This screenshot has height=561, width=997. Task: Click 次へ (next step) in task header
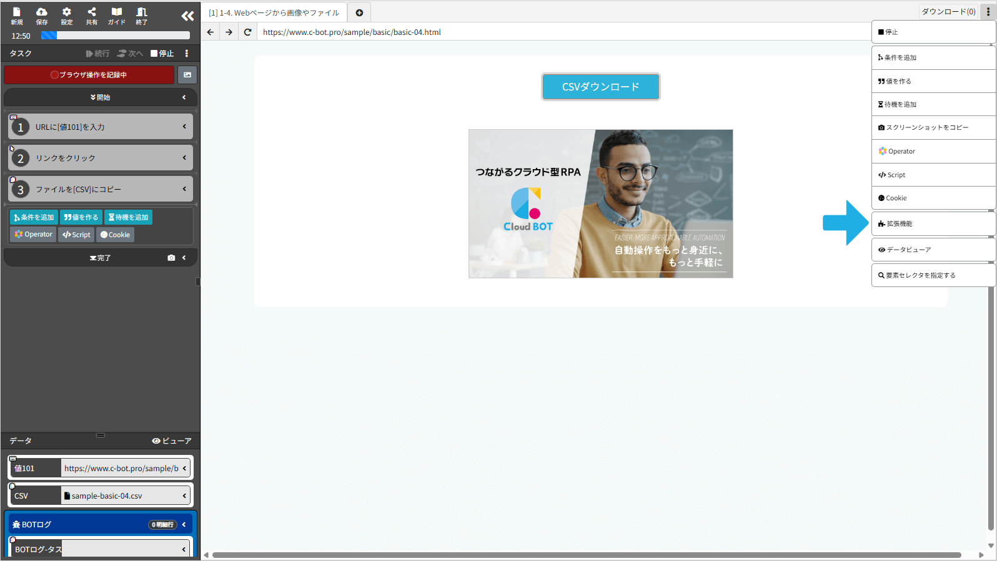coord(131,54)
